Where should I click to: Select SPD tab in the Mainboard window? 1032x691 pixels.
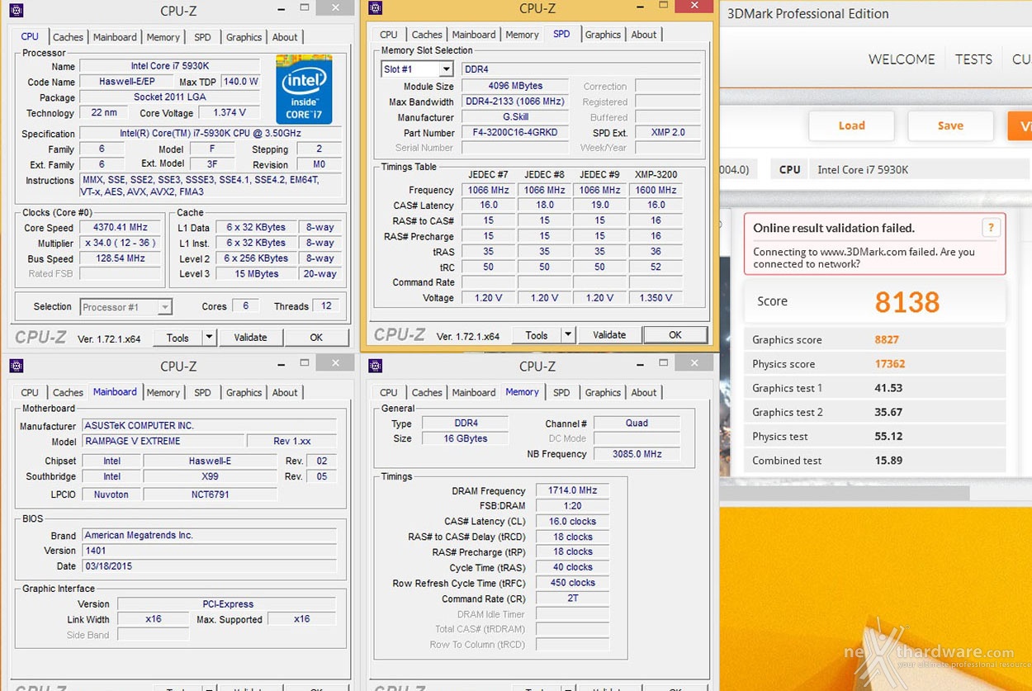coord(202,393)
